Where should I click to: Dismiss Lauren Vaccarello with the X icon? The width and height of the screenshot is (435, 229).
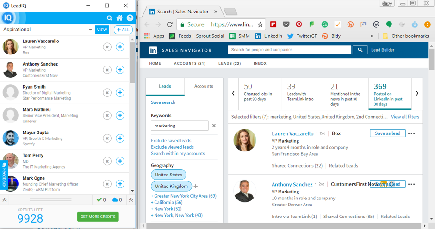tap(107, 47)
